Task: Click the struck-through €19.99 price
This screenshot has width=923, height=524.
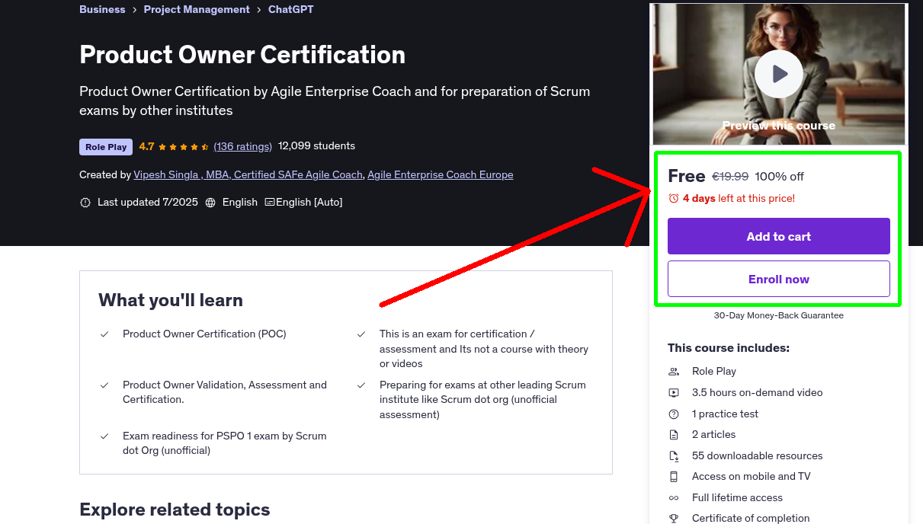Action: coord(730,177)
